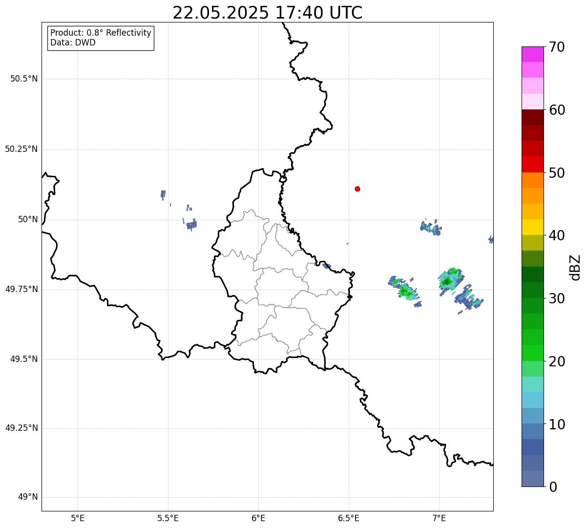Click the small blue echo near 5.5°E 50.1°N
Viewport: 587px width, 528px height.
tap(163, 194)
